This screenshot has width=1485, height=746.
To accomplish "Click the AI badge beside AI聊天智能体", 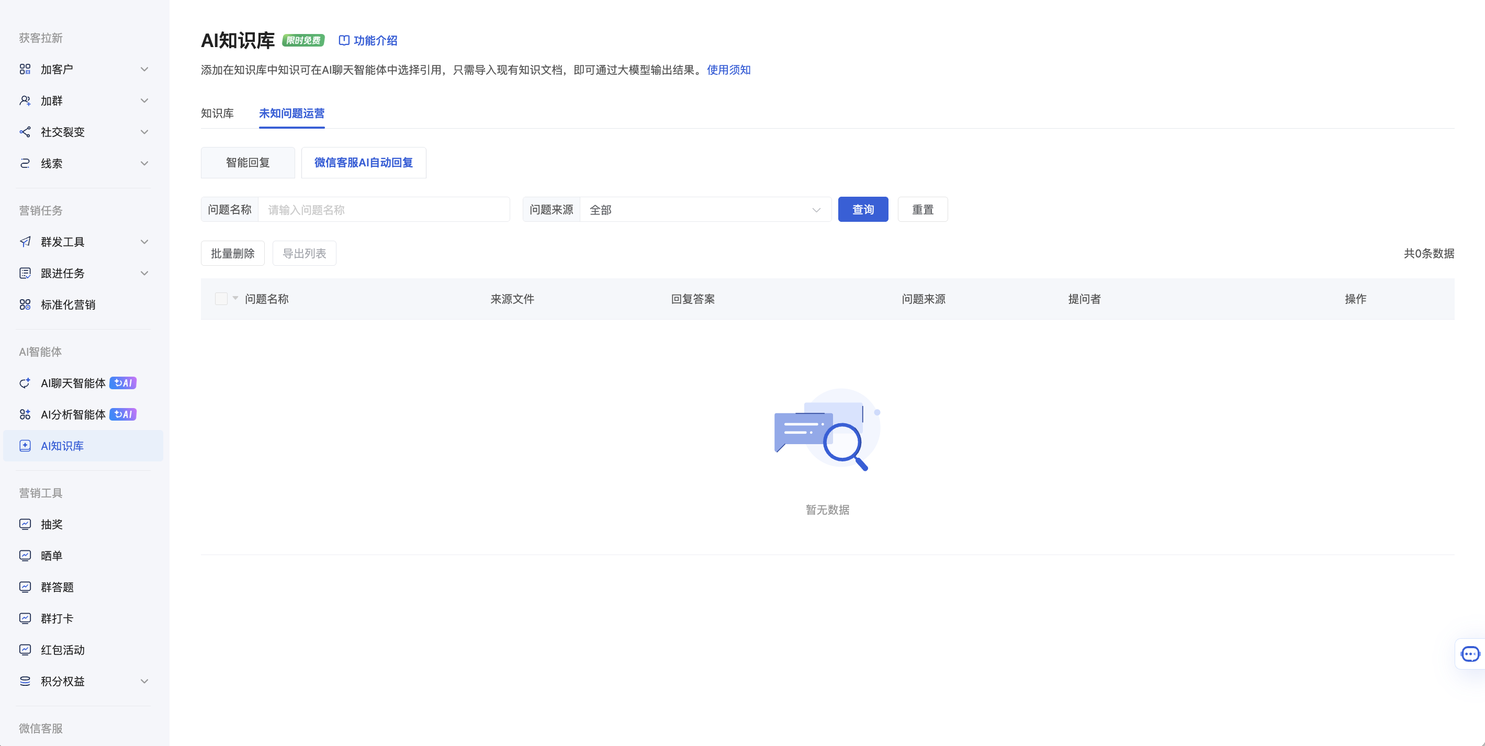I will (x=123, y=383).
